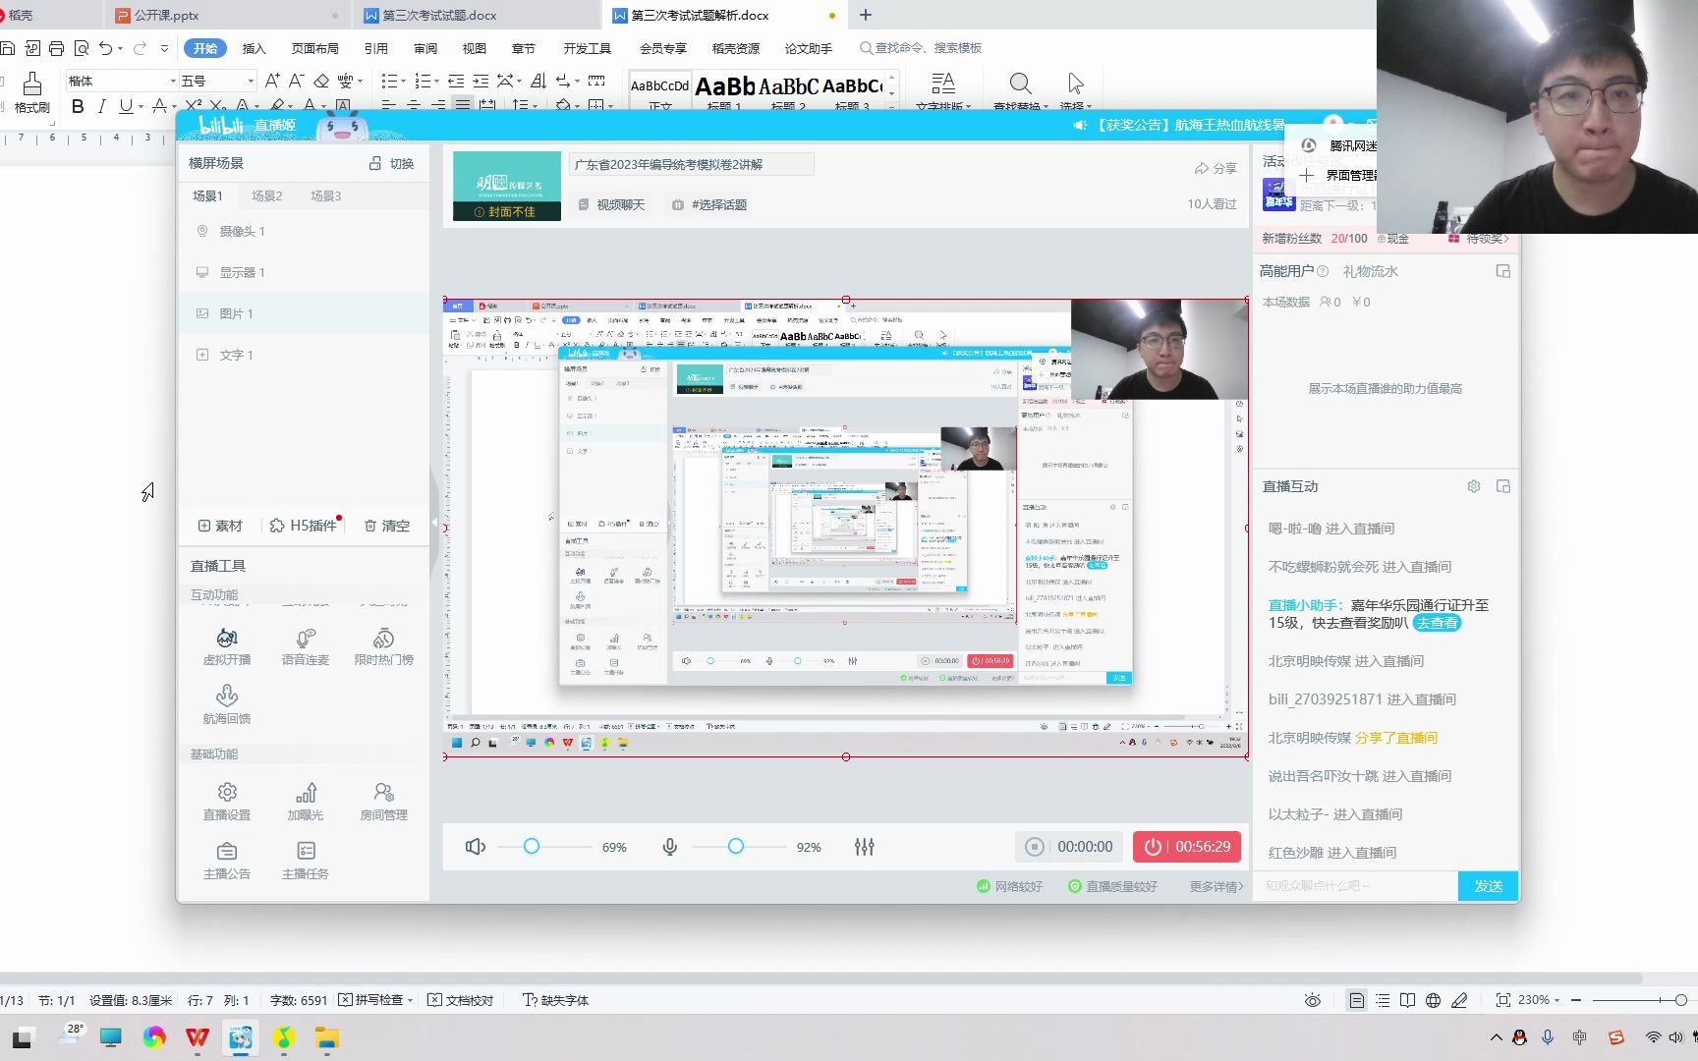Adjust the microphone volume slider at 92%
Screen dimensions: 1698x1061
click(x=738, y=847)
